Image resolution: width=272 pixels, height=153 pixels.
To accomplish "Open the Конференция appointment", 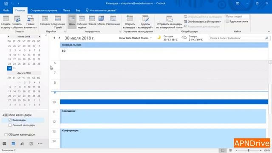I will 163,138.
